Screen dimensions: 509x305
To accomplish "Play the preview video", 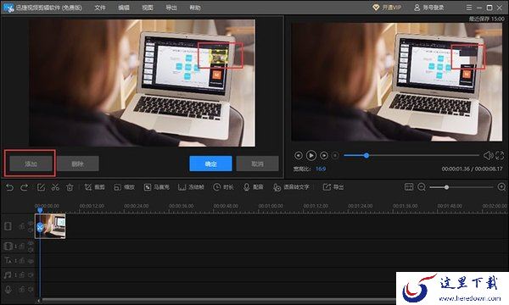I will click(311, 156).
